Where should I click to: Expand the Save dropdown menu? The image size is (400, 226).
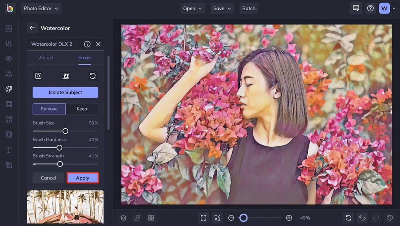coord(222,8)
